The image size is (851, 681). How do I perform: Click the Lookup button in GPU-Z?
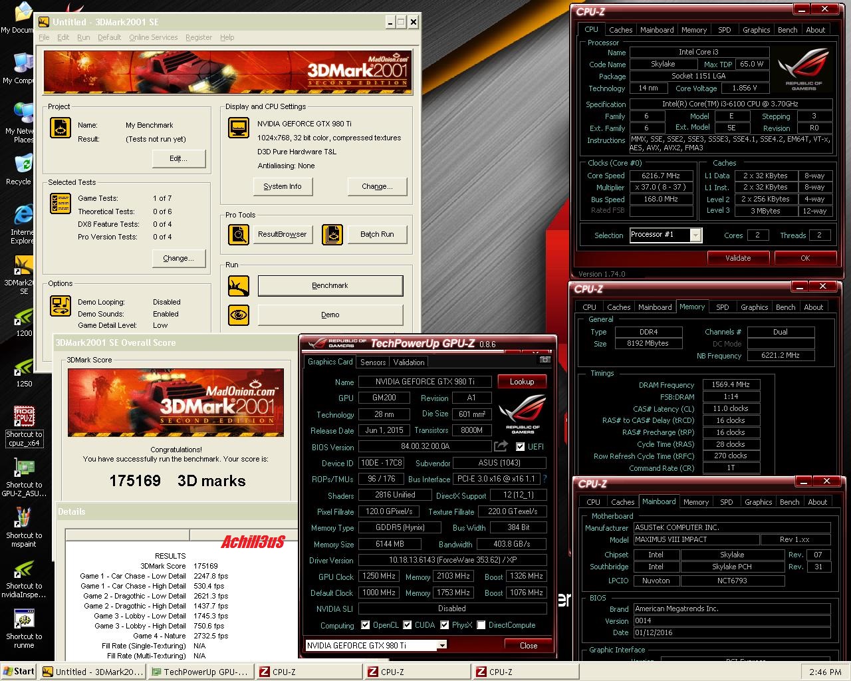[522, 382]
